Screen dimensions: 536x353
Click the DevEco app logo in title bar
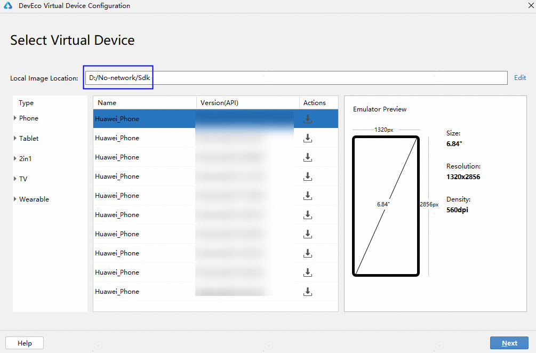[x=8, y=6]
